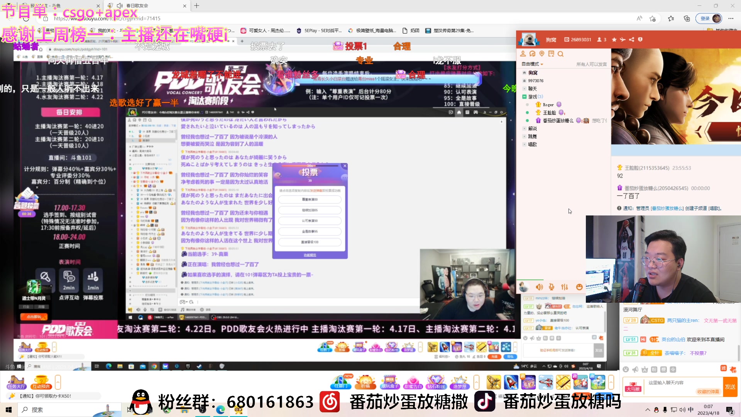Open the 自由模式 mode dropdown
The image size is (741, 417).
[x=532, y=64]
